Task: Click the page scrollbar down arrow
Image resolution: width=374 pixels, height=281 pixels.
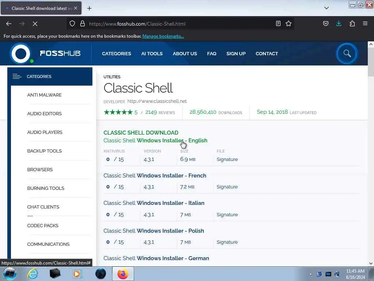Action: tap(371, 263)
